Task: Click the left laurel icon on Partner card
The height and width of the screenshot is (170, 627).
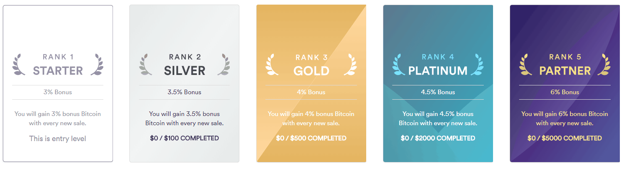Action: 526,65
